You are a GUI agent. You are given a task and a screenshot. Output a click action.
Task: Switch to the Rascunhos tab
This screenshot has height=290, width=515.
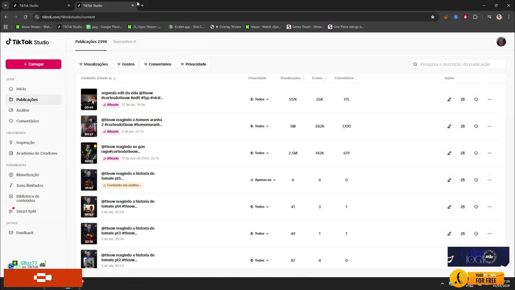click(124, 41)
